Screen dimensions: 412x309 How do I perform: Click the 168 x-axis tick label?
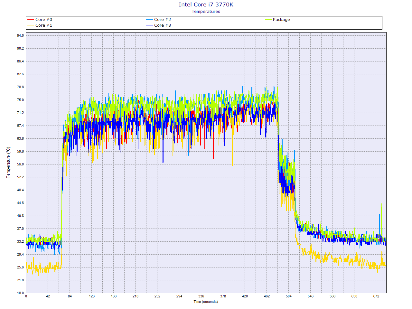pos(114,296)
